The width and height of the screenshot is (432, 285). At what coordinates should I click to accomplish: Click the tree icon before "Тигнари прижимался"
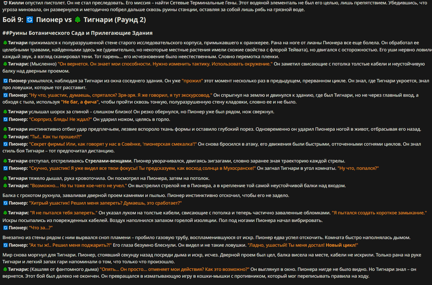tap(5, 43)
